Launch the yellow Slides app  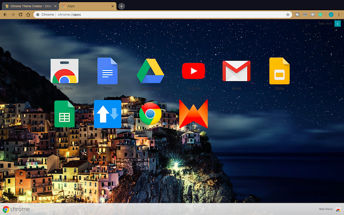point(279,71)
